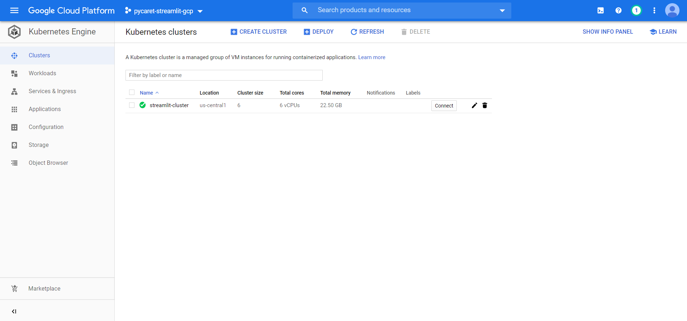This screenshot has width=687, height=321.
Task: Select the 6 vCPUs cell
Action: point(290,105)
